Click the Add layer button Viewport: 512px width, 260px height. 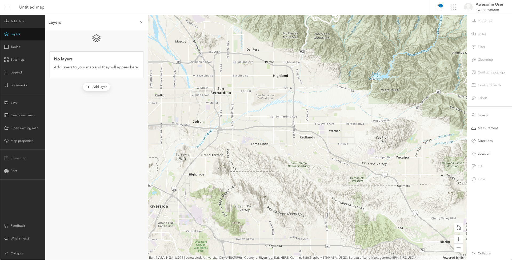pyautogui.click(x=96, y=86)
